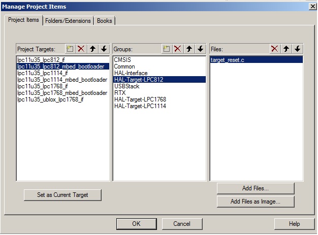Click Add Files as Image... button
Screen dimensions: 318x235
coord(256,202)
